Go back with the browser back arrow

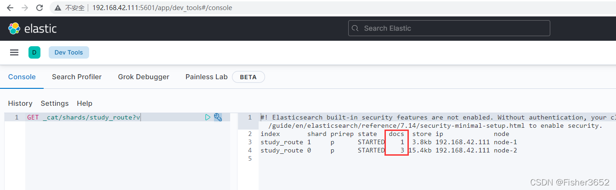[10, 8]
